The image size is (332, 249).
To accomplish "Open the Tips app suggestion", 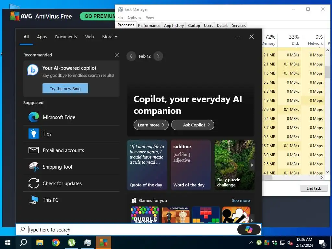I will coord(72,134).
